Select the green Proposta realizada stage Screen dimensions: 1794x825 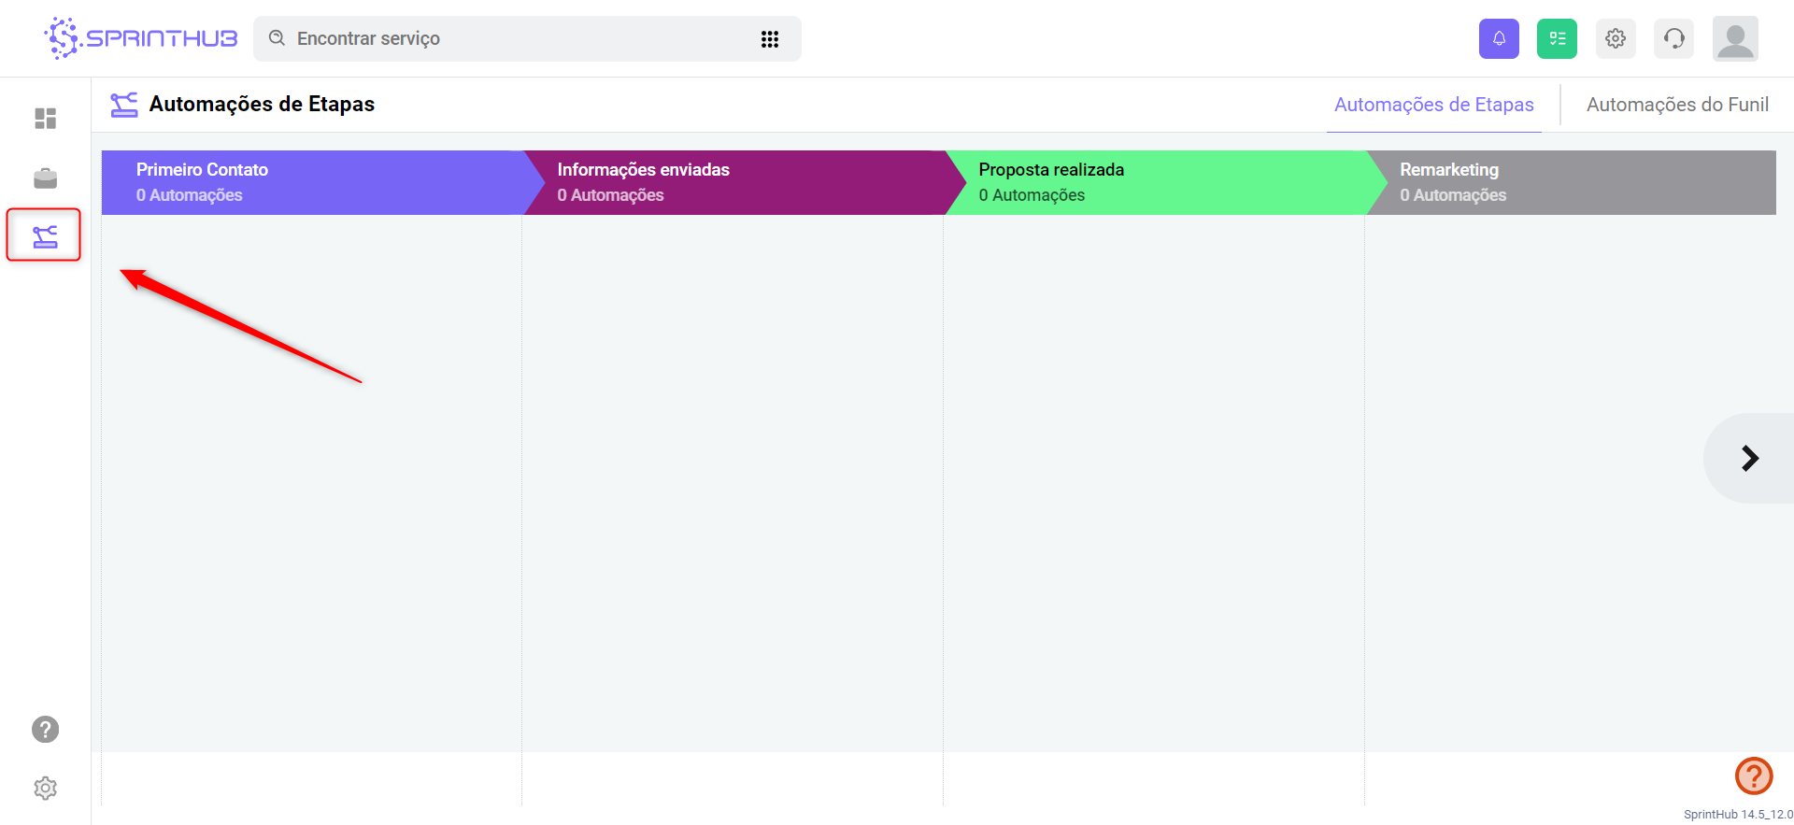click(x=1155, y=182)
